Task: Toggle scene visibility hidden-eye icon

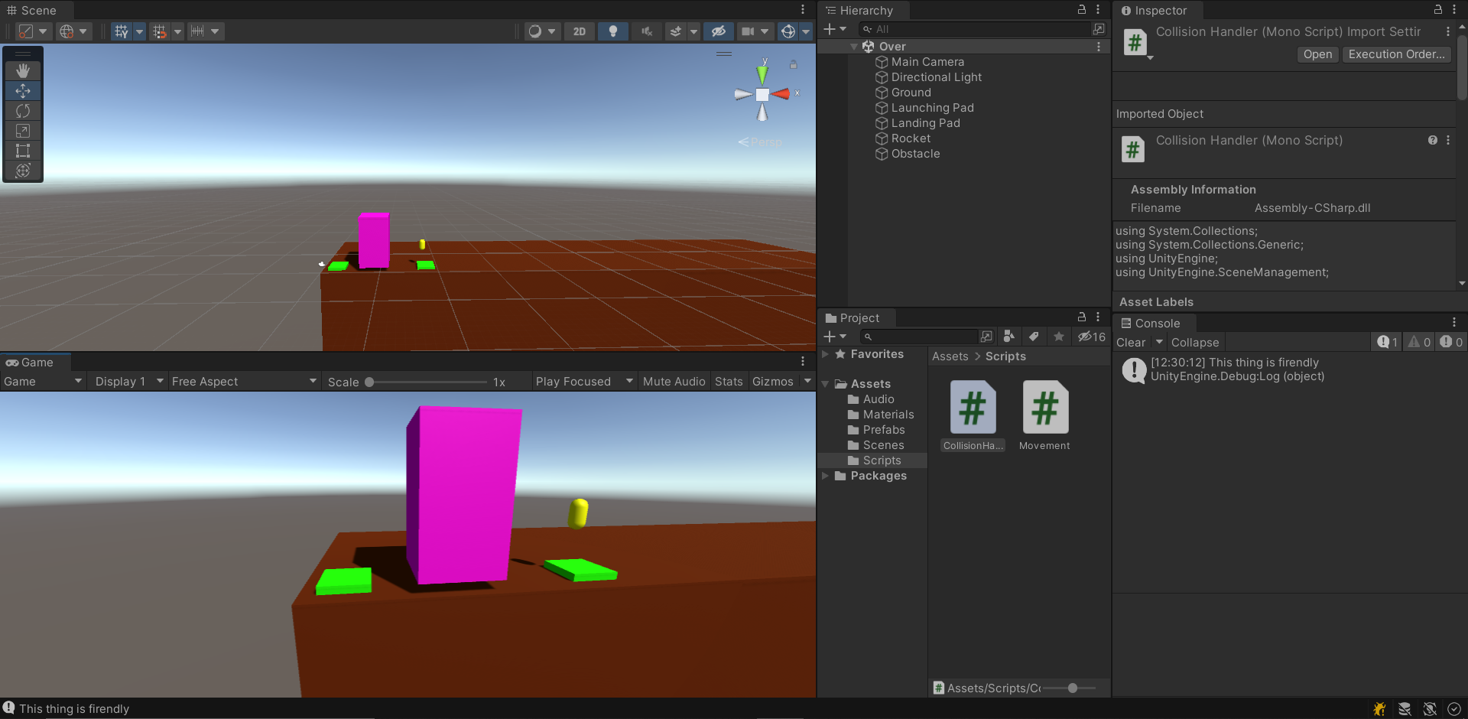Action: pos(718,31)
